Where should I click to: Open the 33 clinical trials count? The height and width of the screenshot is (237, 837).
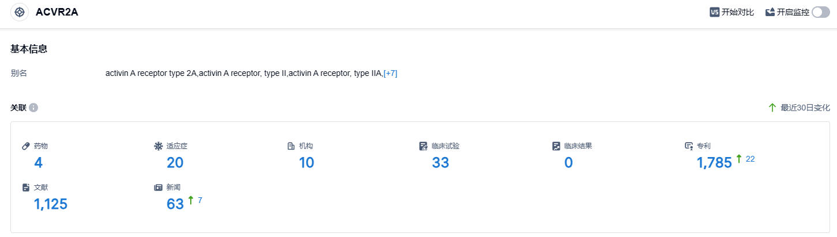coord(440,163)
